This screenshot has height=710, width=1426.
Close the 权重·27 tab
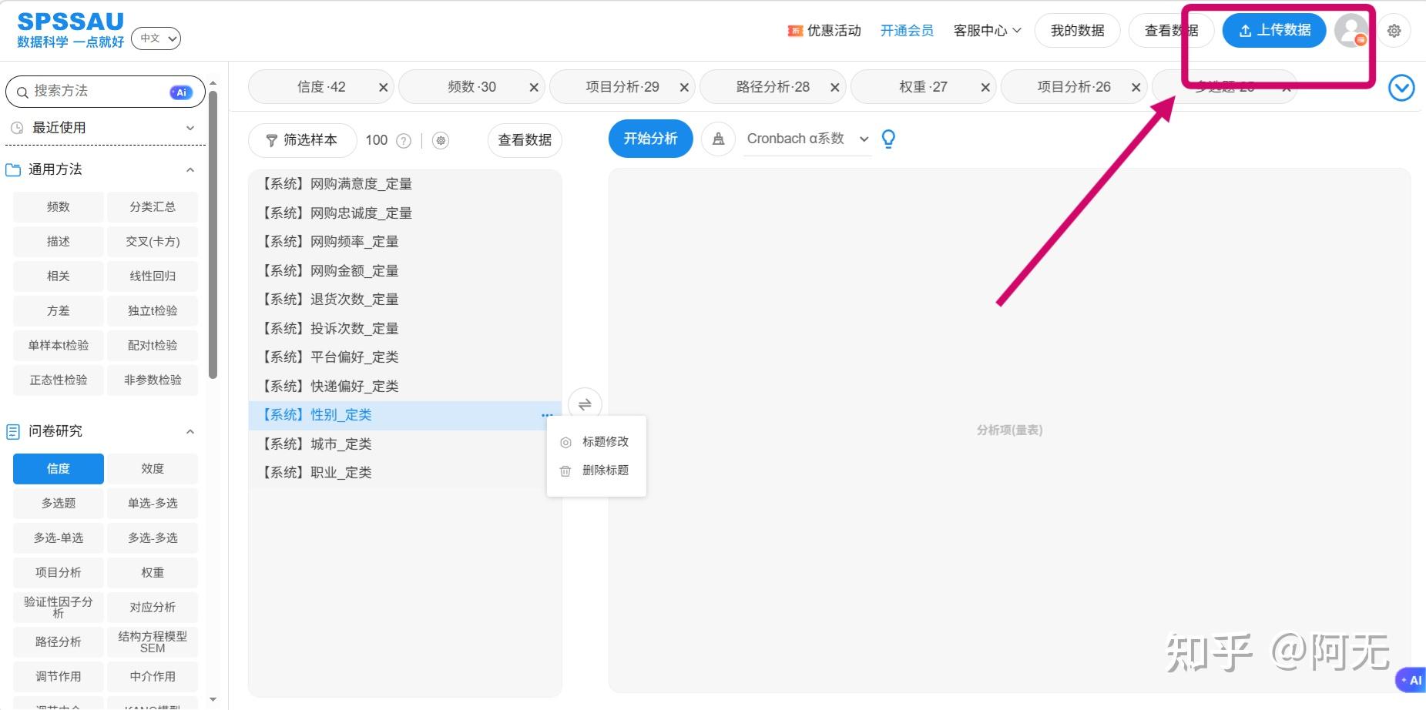985,88
